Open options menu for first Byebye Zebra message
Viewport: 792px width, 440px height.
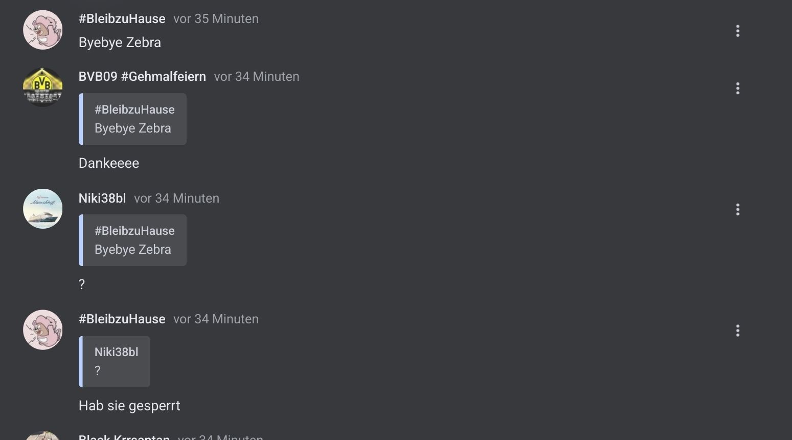coord(737,31)
